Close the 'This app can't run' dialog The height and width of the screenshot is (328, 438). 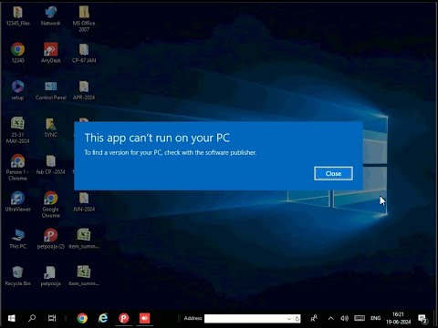tap(333, 173)
